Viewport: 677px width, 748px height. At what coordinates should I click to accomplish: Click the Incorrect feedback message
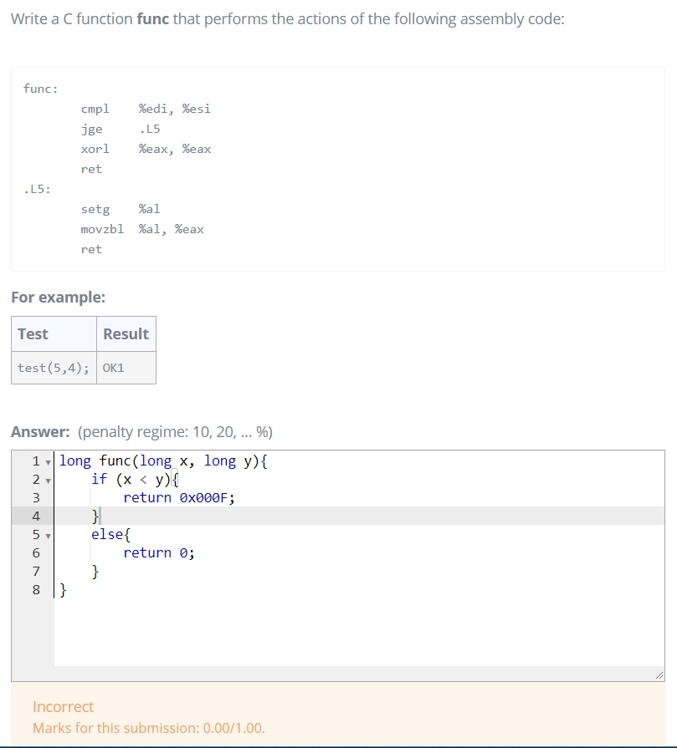coord(63,707)
